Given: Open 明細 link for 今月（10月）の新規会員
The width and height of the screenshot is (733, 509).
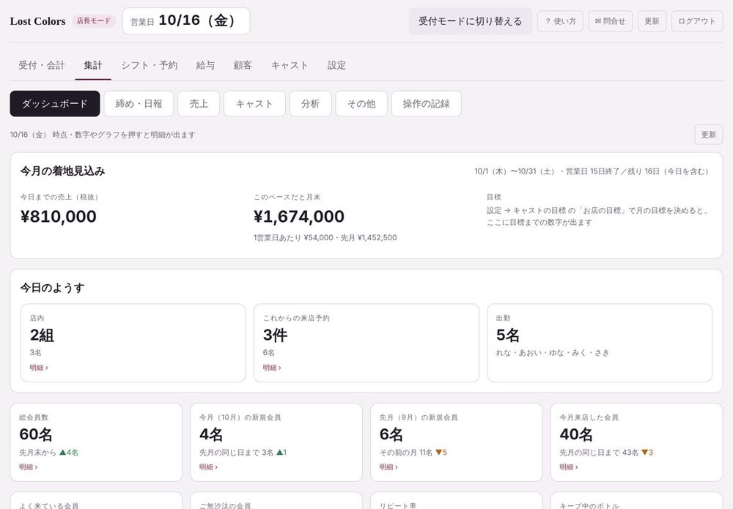Looking at the screenshot, I should click(x=208, y=467).
